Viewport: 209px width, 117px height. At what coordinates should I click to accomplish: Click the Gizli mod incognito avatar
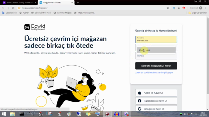pos(201,8)
